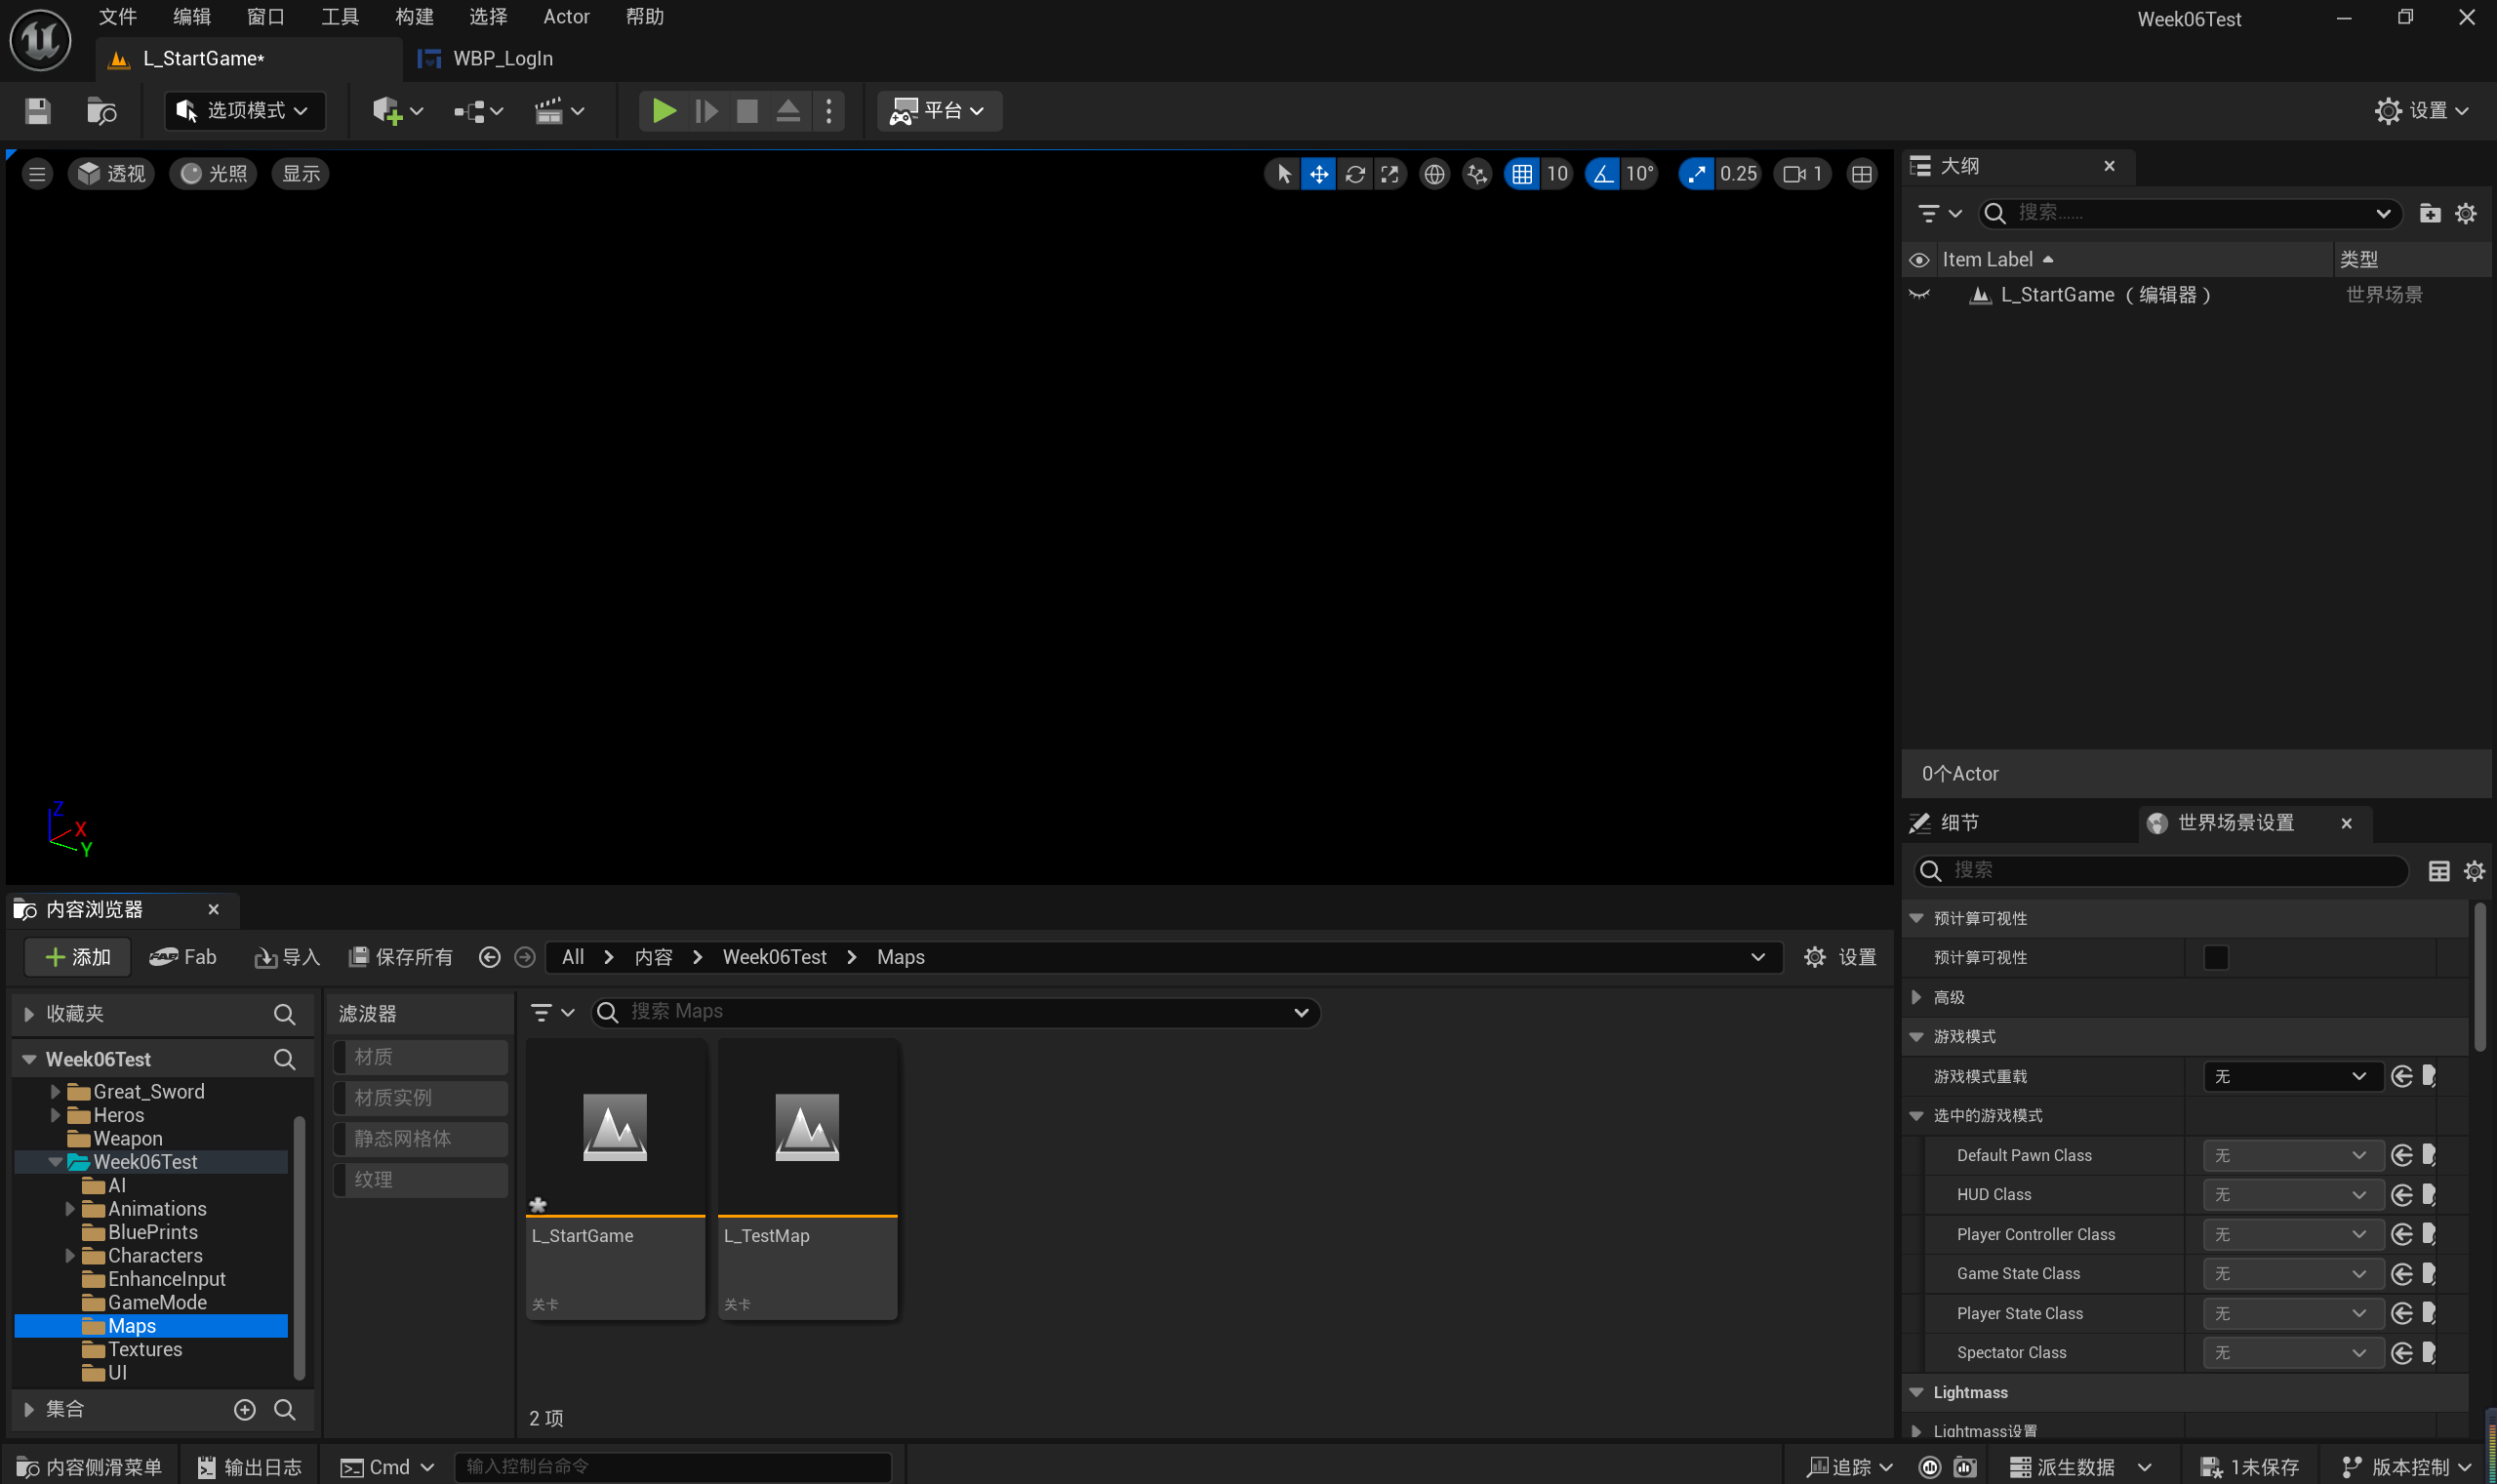Image resolution: width=2497 pixels, height=1484 pixels.
Task: Open the 构建 menu
Action: (x=413, y=17)
